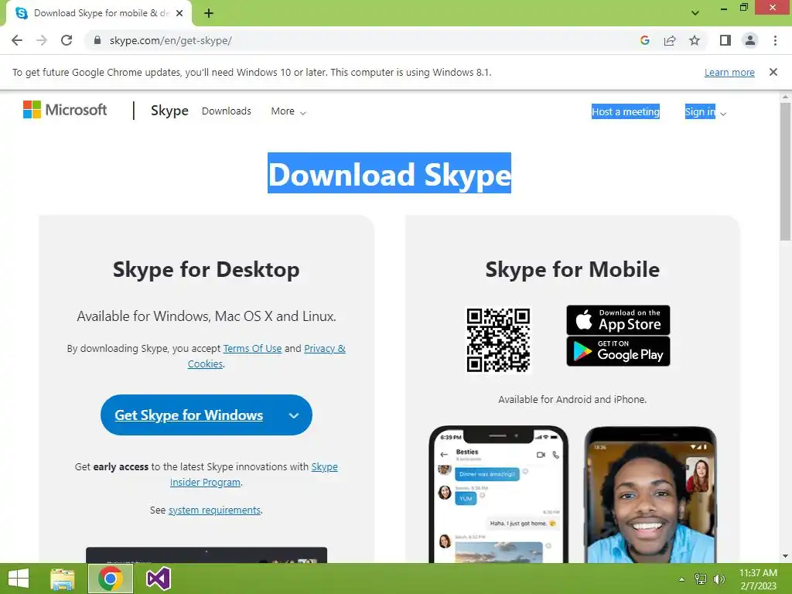
Task: Open the Chrome three-dot menu
Action: click(x=775, y=40)
